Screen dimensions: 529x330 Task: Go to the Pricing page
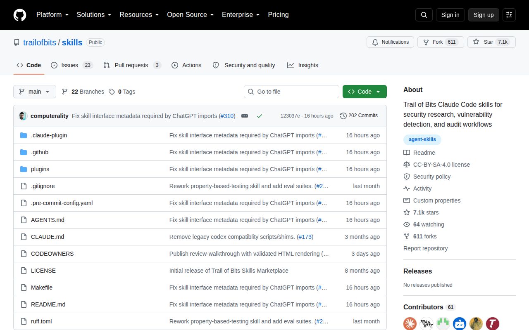[x=278, y=15]
